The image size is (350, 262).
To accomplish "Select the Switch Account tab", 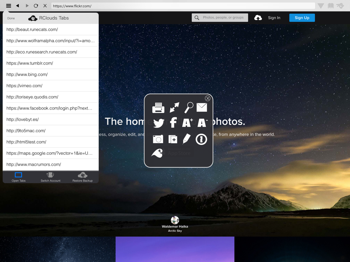I will (50, 177).
